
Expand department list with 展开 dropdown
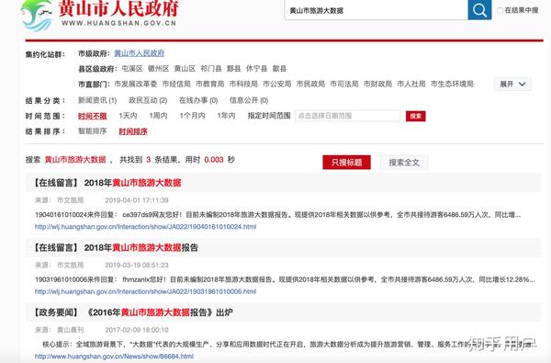coord(512,84)
